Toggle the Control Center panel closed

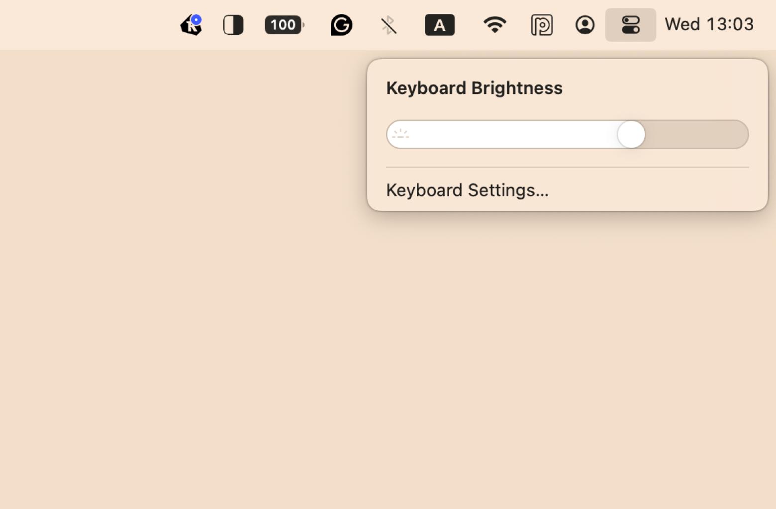coord(630,25)
